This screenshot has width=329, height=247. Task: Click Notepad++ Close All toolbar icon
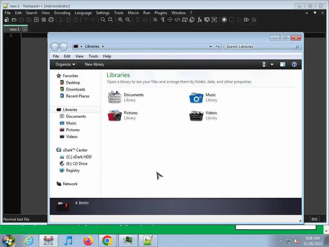coord(44,20)
